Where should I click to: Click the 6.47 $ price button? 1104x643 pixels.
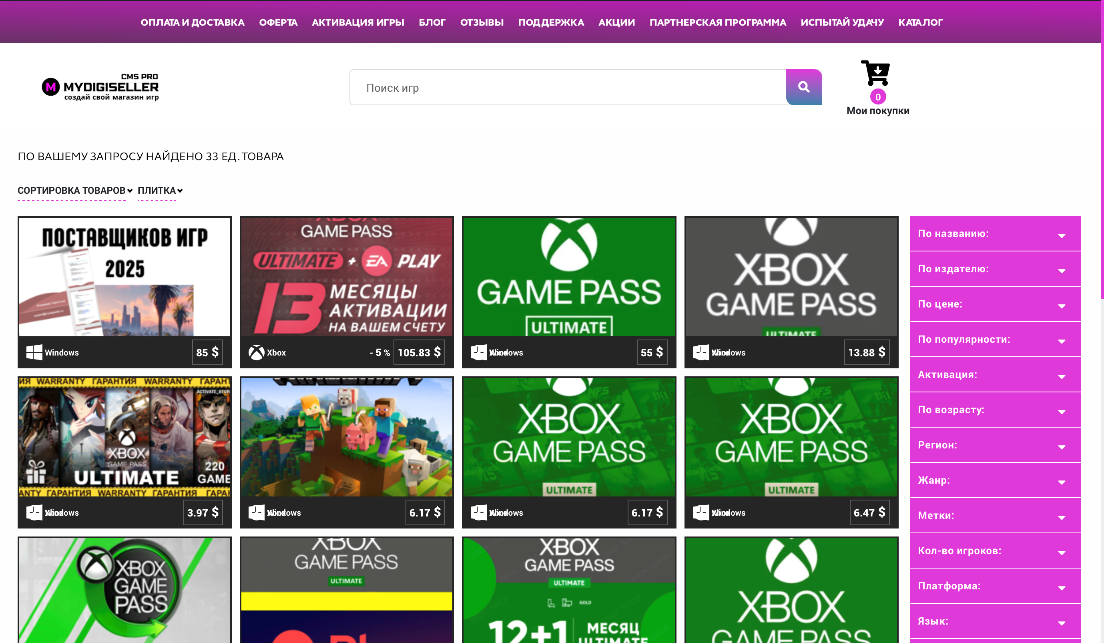tap(869, 512)
